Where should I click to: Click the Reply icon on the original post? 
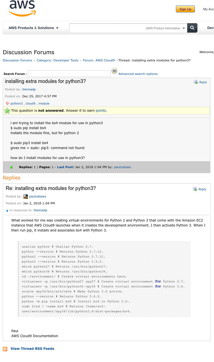coord(196,82)
